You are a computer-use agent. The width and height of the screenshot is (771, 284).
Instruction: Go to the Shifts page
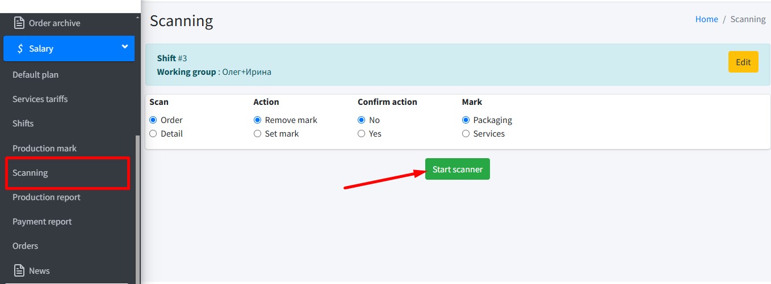23,124
